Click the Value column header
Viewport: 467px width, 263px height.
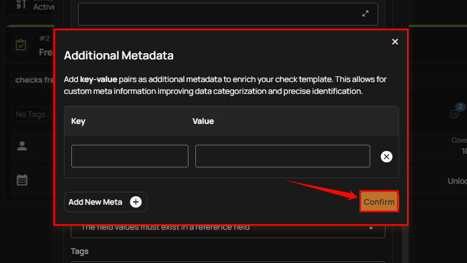tap(203, 121)
